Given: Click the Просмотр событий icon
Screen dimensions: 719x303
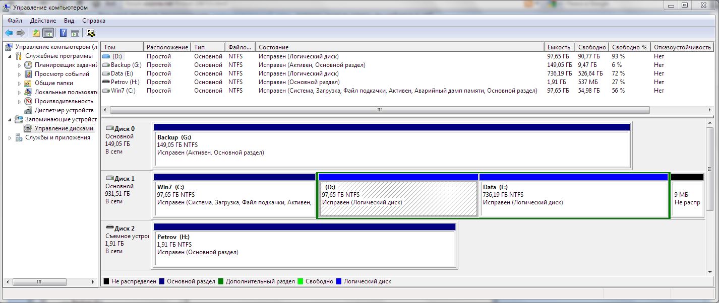Looking at the screenshot, I should point(28,74).
